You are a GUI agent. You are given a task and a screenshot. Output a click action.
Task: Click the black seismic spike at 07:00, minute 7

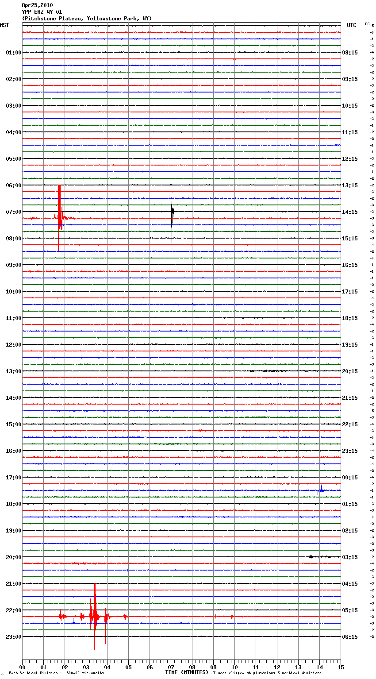pos(172,221)
